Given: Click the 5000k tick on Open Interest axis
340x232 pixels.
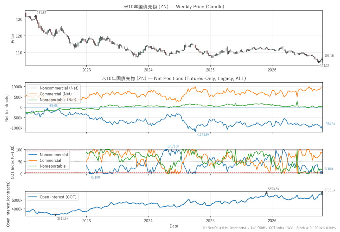Looking at the screenshot, I should (17, 200).
